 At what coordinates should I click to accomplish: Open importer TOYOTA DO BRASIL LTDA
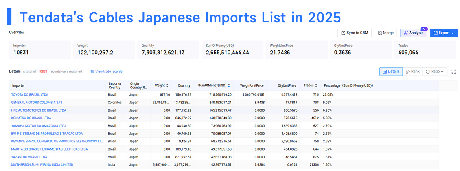click(x=30, y=95)
